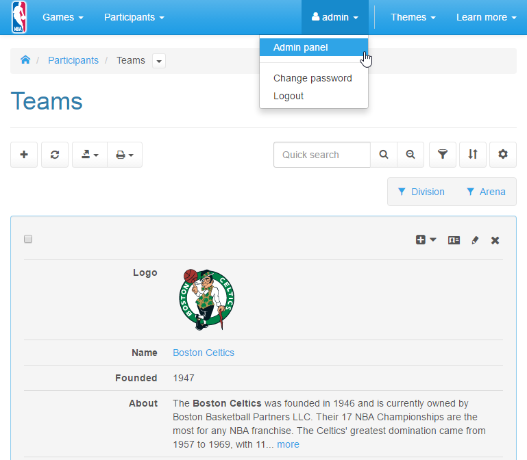This screenshot has height=460, width=527.
Task: Click the home icon in breadcrumb
Action: pyautogui.click(x=25, y=60)
